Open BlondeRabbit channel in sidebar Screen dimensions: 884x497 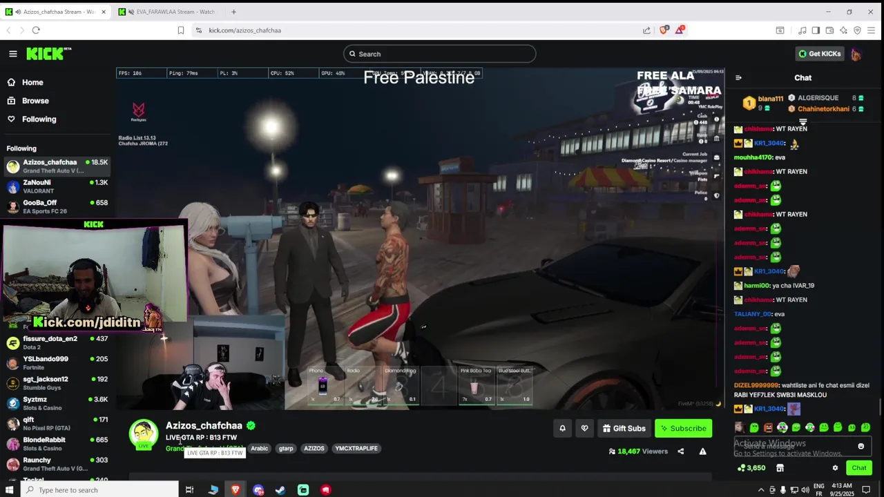pos(57,443)
